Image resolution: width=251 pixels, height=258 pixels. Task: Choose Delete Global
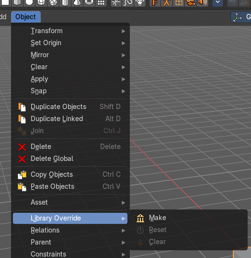click(70, 159)
